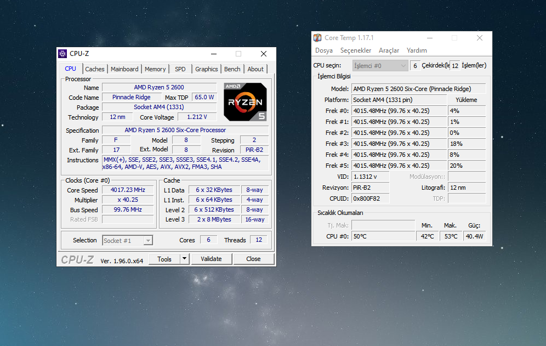Click the Technology value 12 nm in CPU-Z

pos(118,117)
